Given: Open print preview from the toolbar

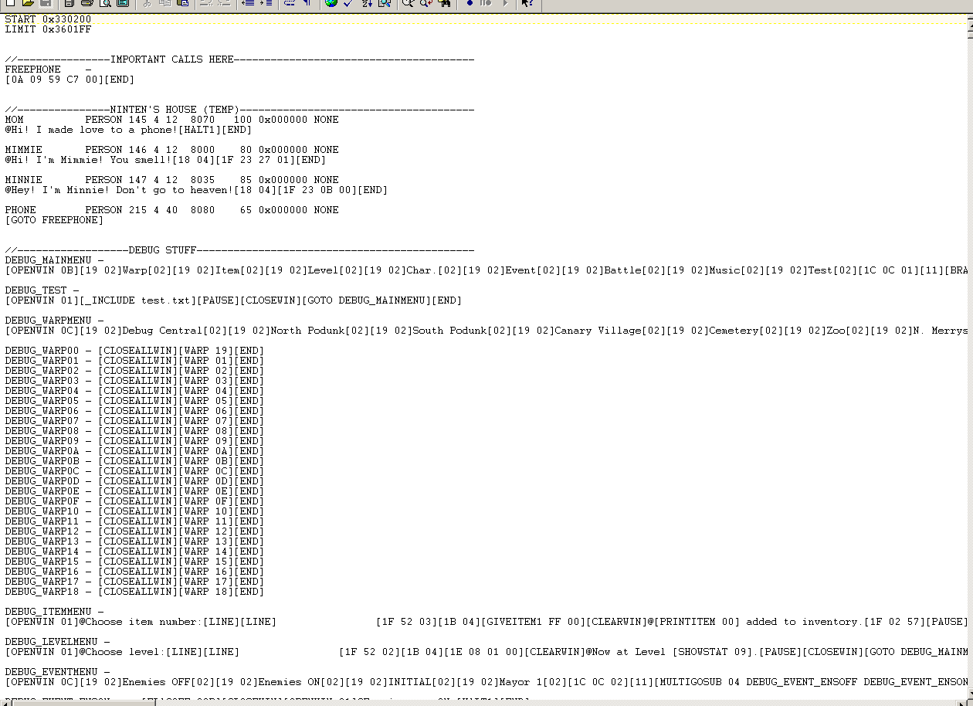Looking at the screenshot, I should [105, 3].
